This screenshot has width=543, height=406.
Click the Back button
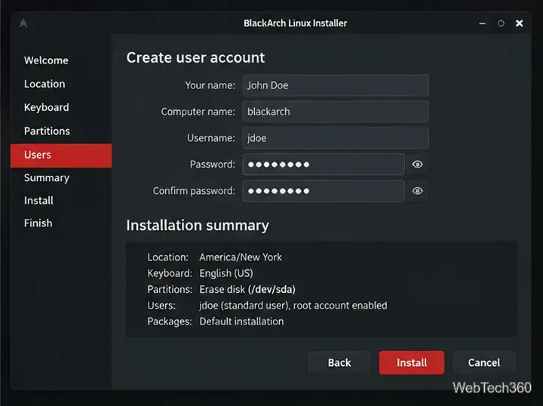pos(339,363)
